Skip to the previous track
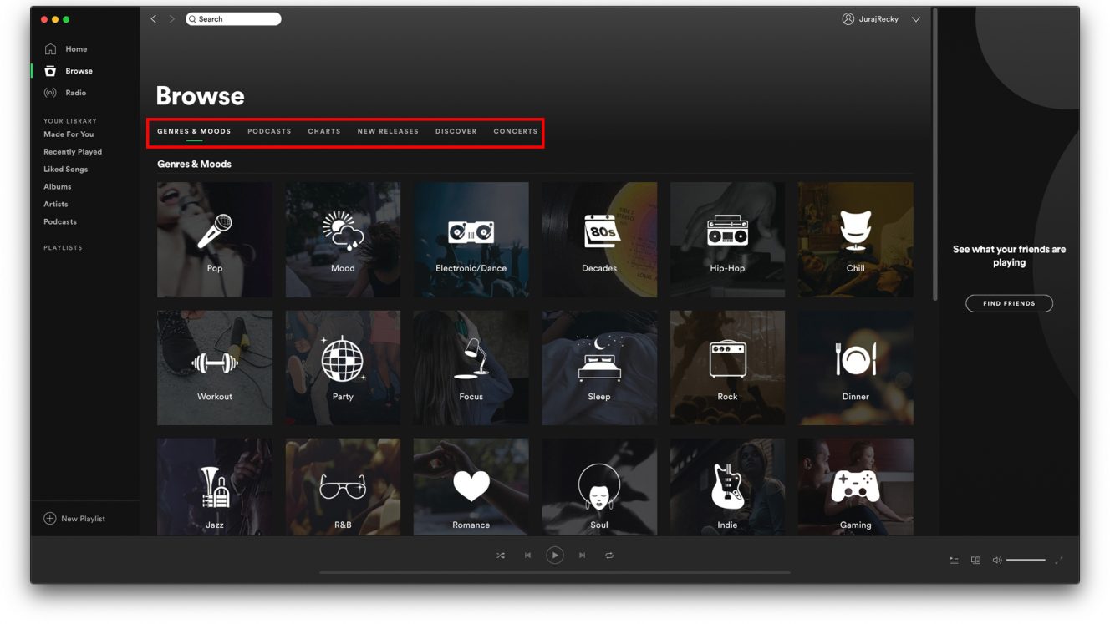Image resolution: width=1110 pixels, height=624 pixels. (527, 556)
